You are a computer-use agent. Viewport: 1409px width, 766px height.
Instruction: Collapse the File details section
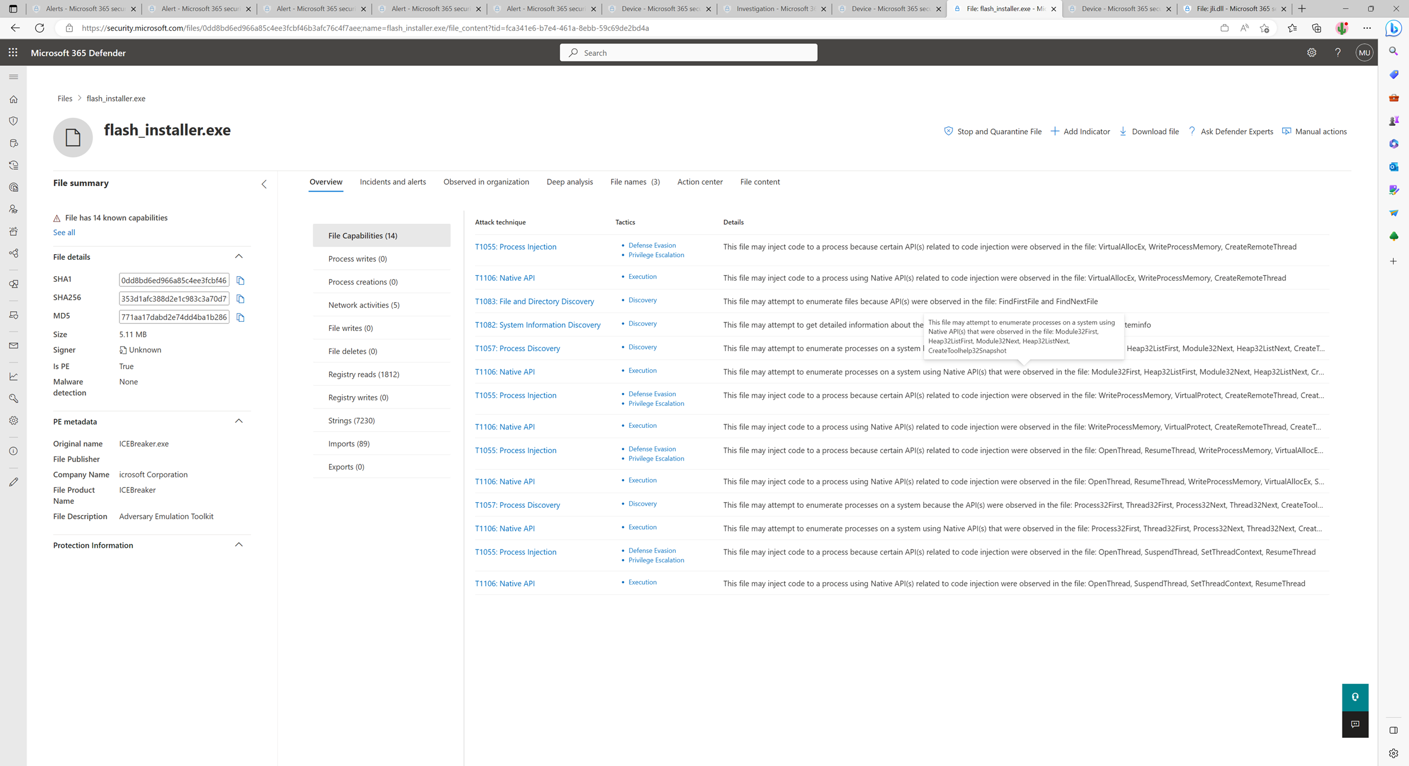pos(239,256)
